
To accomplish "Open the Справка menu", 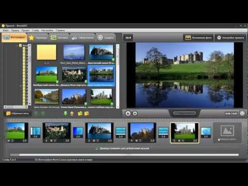I will tap(60, 30).
